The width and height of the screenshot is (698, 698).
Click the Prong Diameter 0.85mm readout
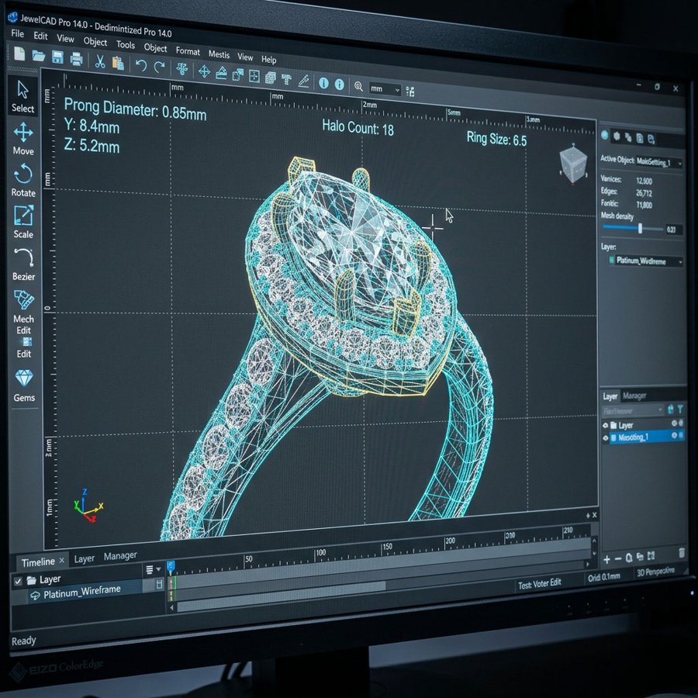click(135, 109)
